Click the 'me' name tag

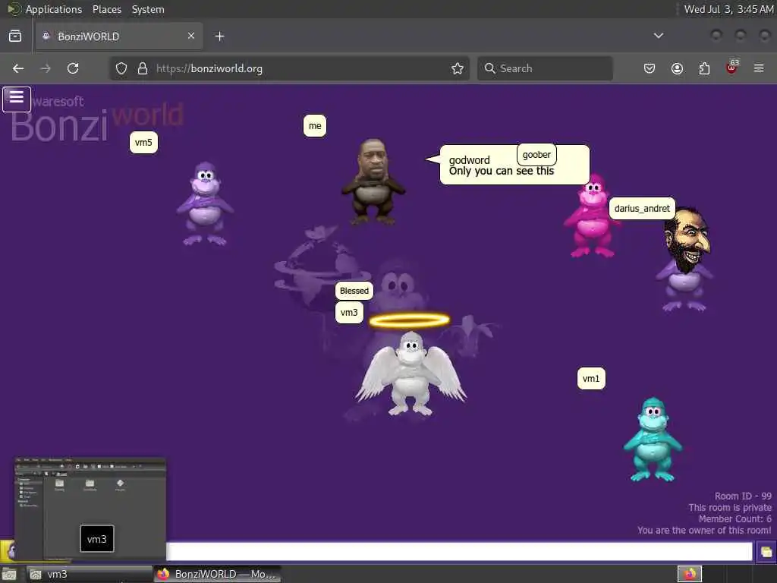[315, 126]
